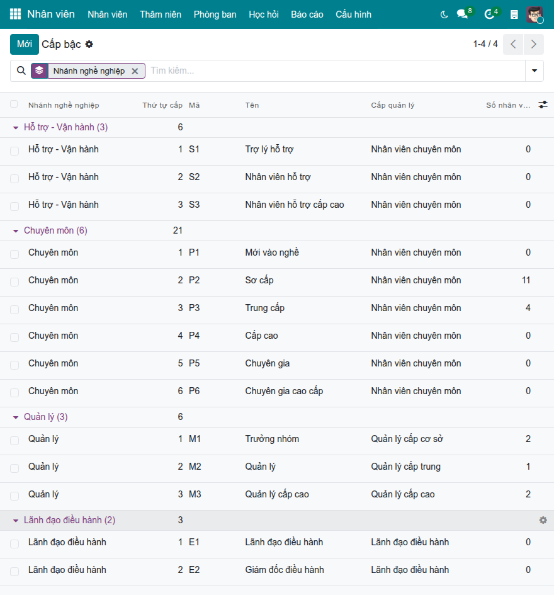554x595 pixels.
Task: Go to the previous page arrow
Action: 513,45
